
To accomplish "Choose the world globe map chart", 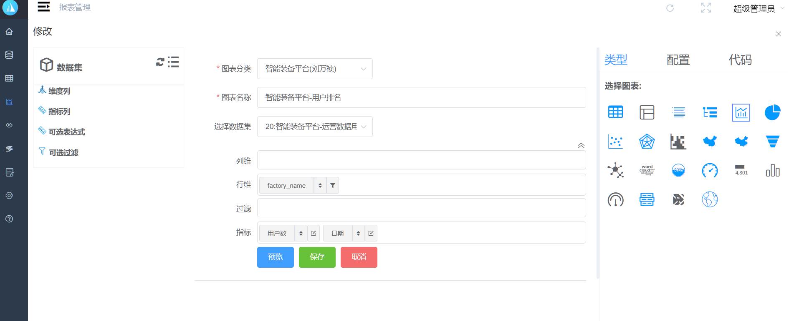I will (x=710, y=199).
